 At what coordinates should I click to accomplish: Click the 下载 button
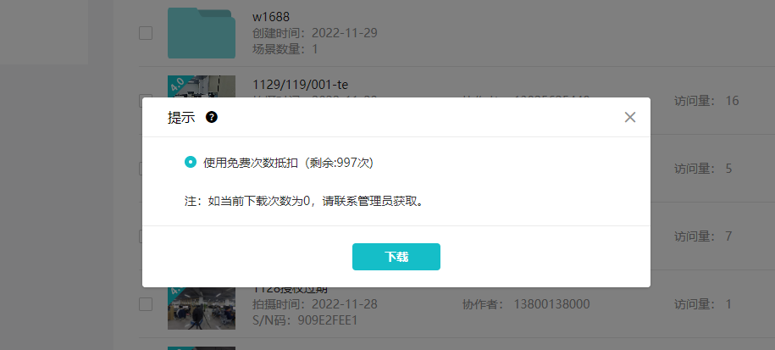click(396, 257)
